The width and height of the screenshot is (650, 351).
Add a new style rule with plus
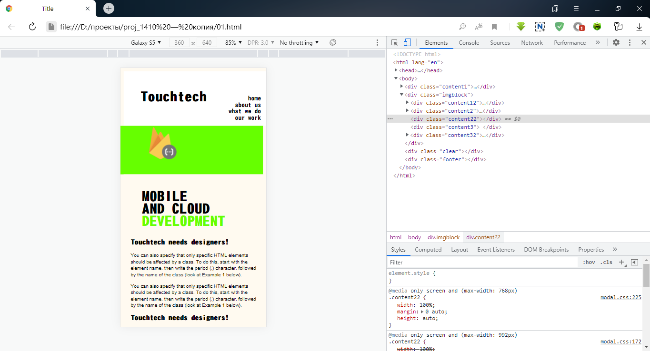[x=621, y=262]
